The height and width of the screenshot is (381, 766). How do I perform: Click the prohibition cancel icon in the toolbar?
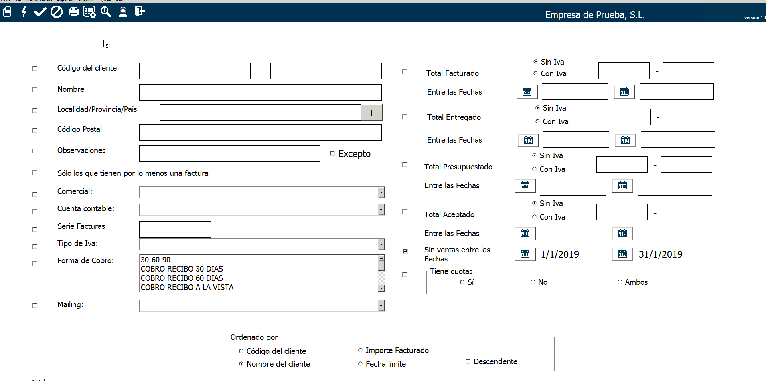57,12
